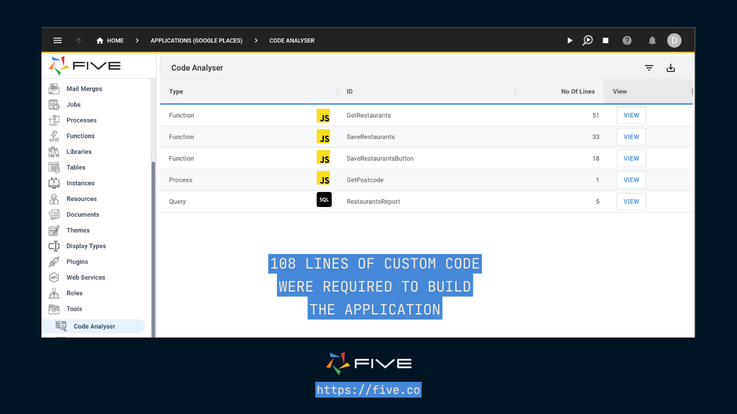Click the Documents sidebar icon
Viewport: 737px width, 414px height.
pyautogui.click(x=54, y=214)
